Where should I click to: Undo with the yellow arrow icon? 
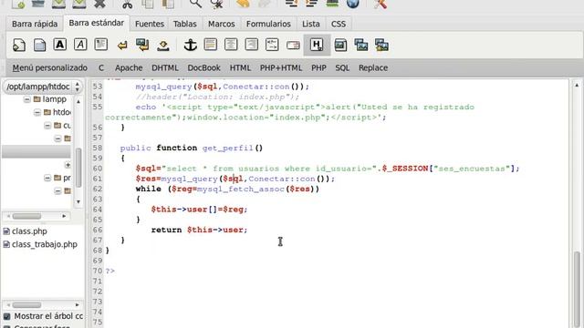(x=243, y=4)
